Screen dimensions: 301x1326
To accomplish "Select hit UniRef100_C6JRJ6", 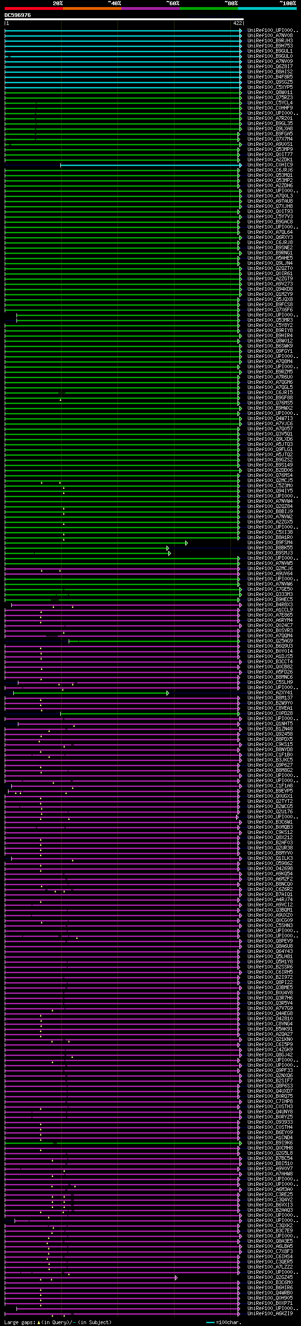I will tap(270, 170).
